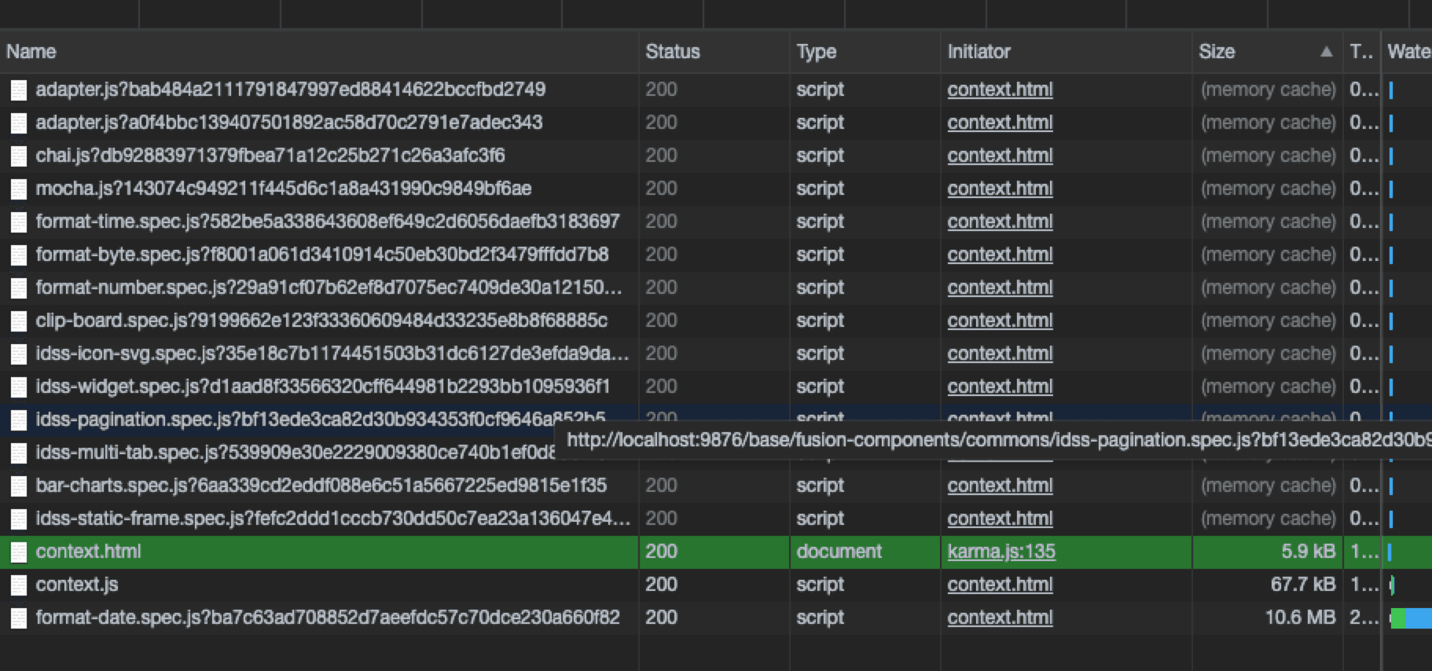
Task: Click the file icon beside format-date.spec.js
Action: (18, 618)
